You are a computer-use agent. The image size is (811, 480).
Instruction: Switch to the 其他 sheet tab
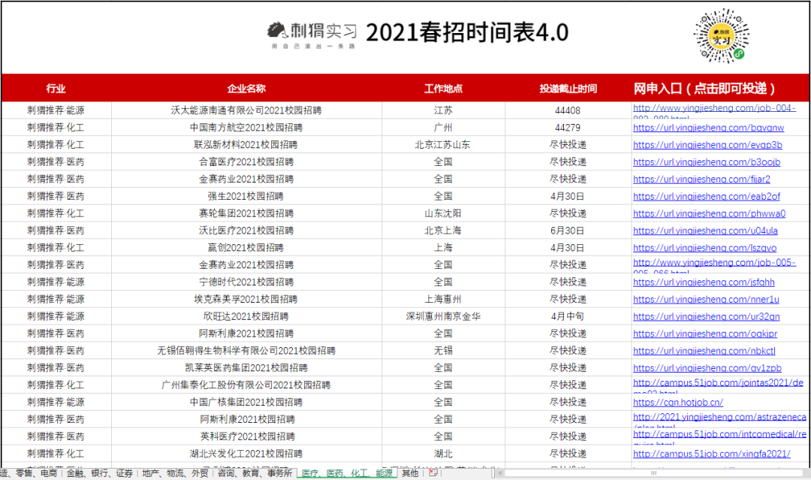(x=410, y=473)
